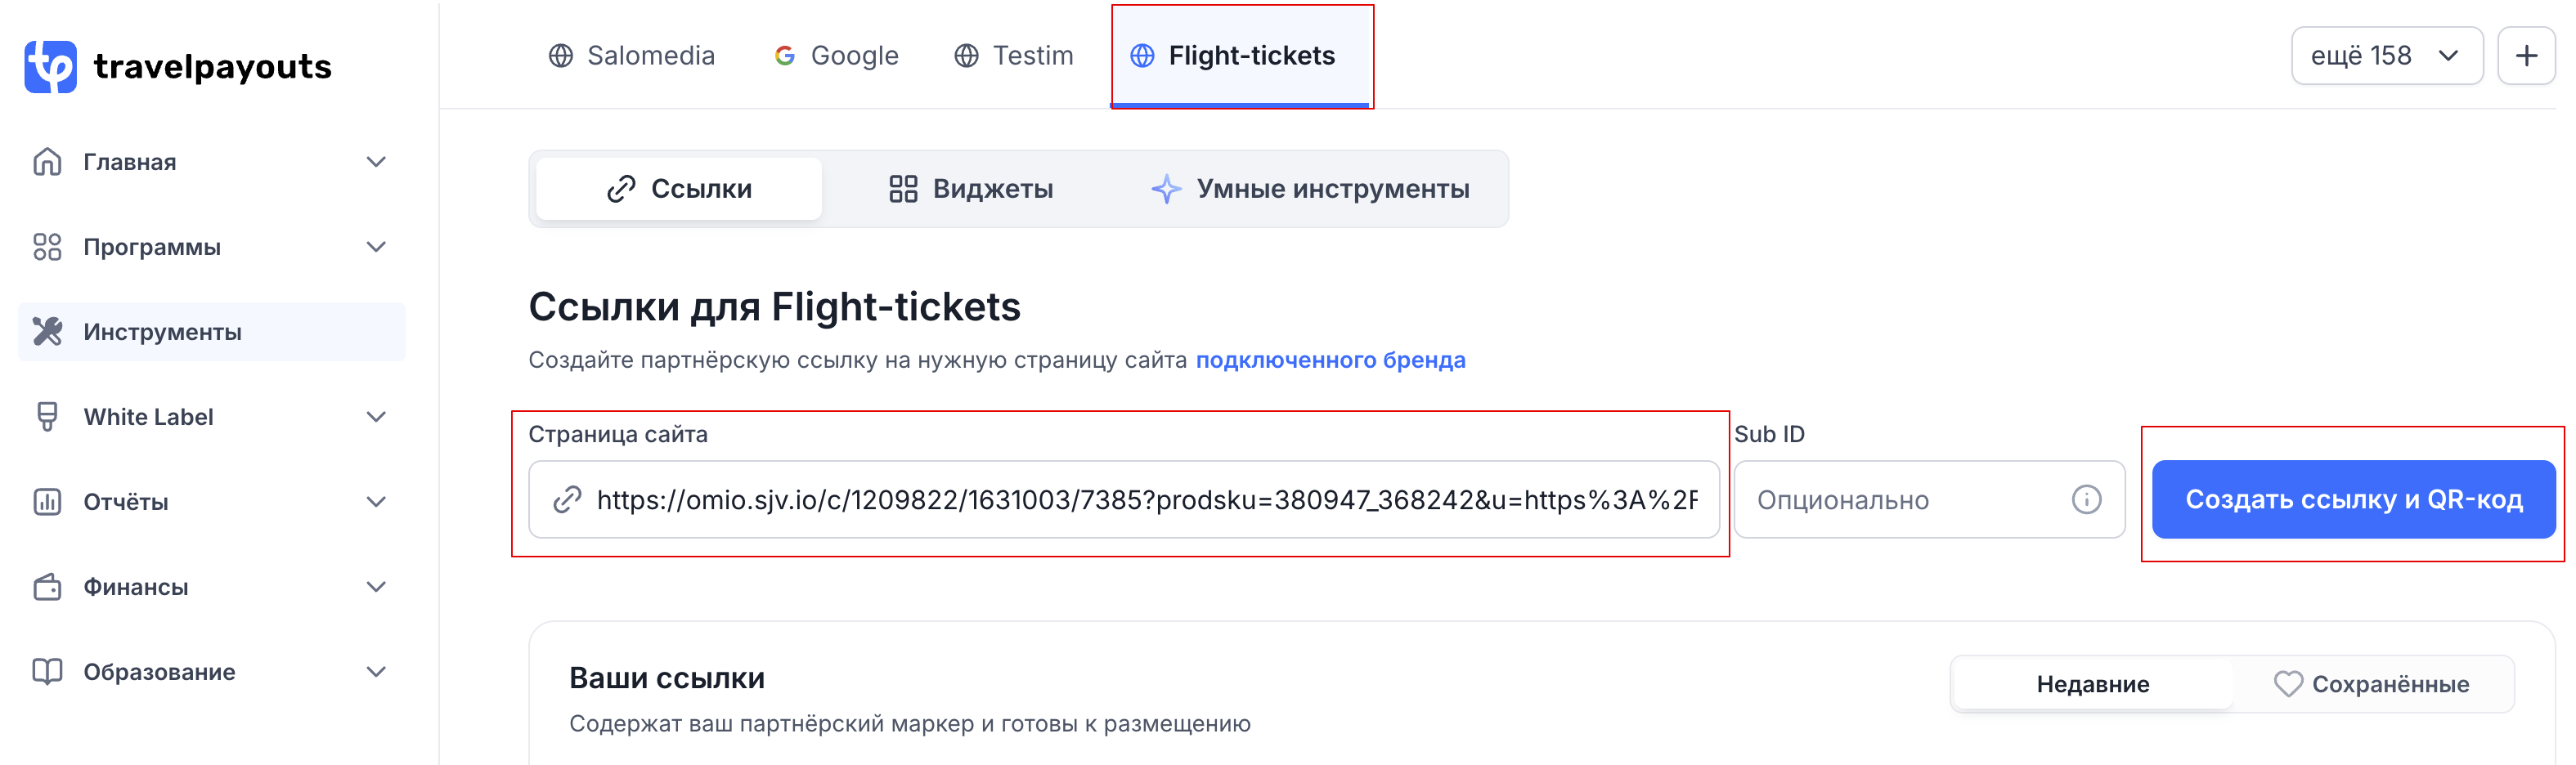Open the Google project tab
The height and width of the screenshot is (765, 2576).
[x=837, y=56]
